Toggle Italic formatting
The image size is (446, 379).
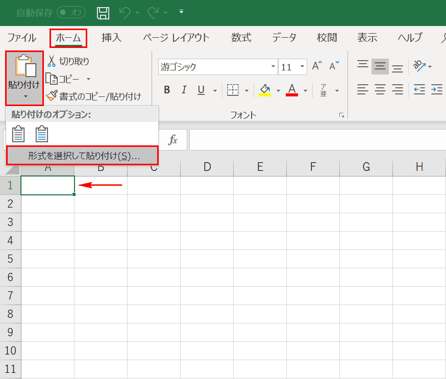(x=184, y=90)
